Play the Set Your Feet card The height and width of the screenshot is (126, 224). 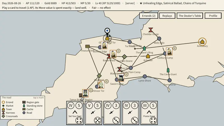75,113
